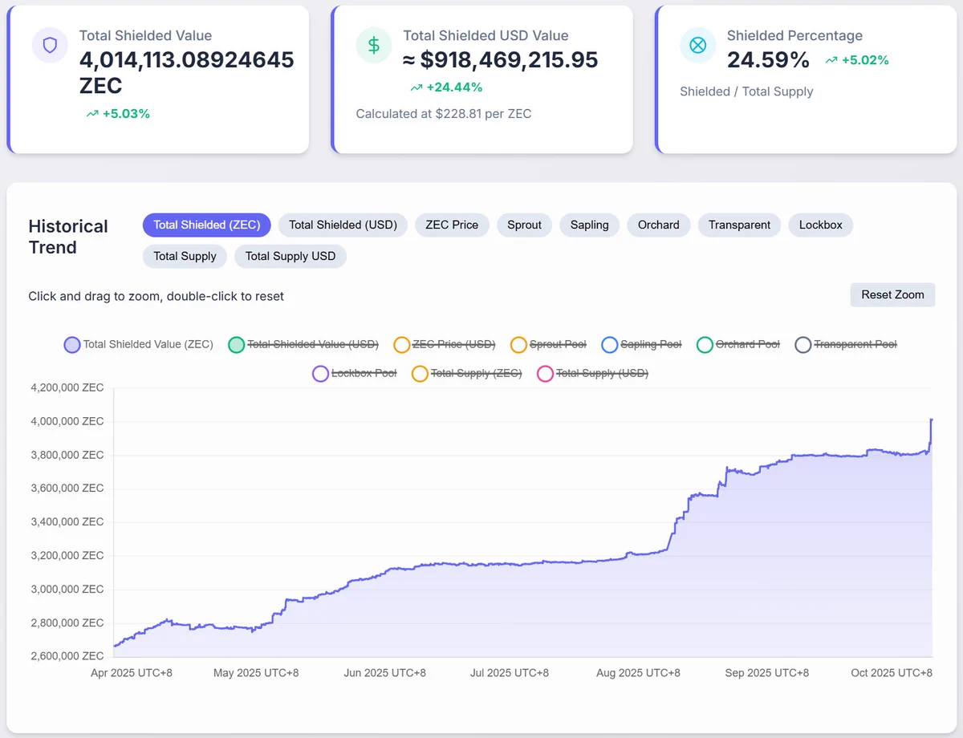Click the trend arrow beside +5.03%
Image resolution: width=963 pixels, height=738 pixels.
coord(92,114)
